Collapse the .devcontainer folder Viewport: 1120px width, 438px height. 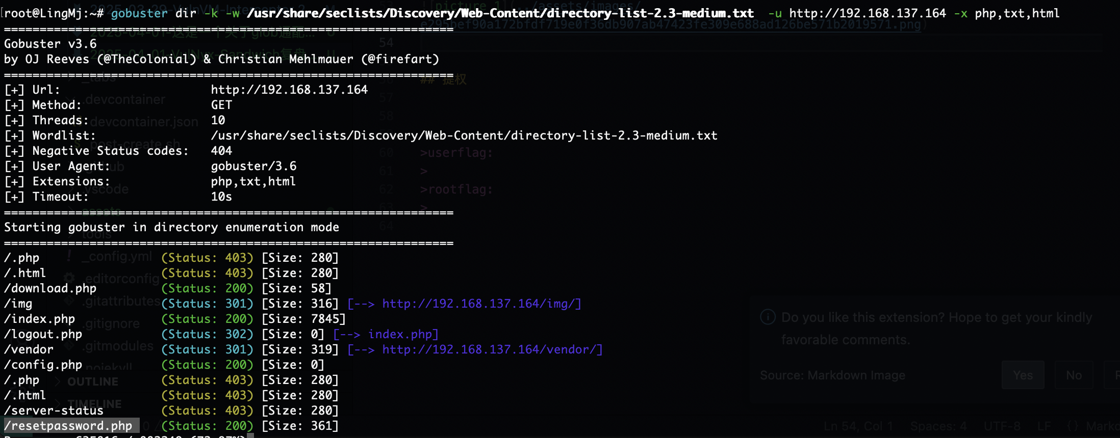[71, 99]
